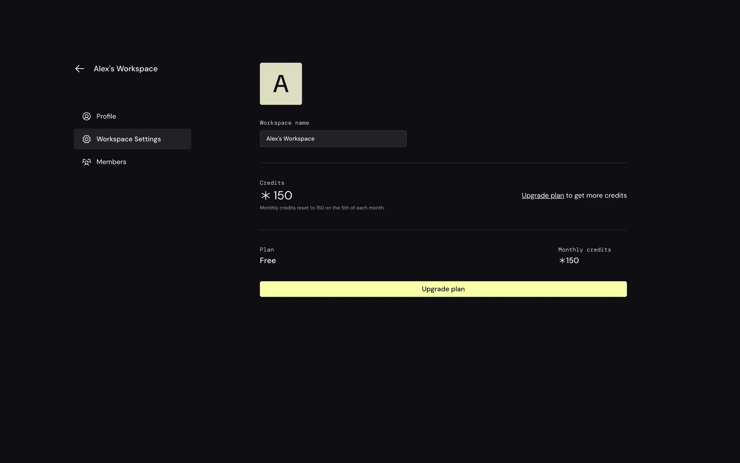
Task: Follow the underlined Upgrade plan link
Action: click(542, 196)
